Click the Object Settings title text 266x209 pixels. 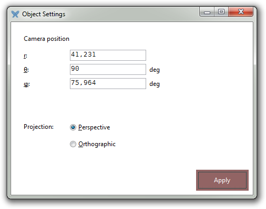(x=44, y=14)
